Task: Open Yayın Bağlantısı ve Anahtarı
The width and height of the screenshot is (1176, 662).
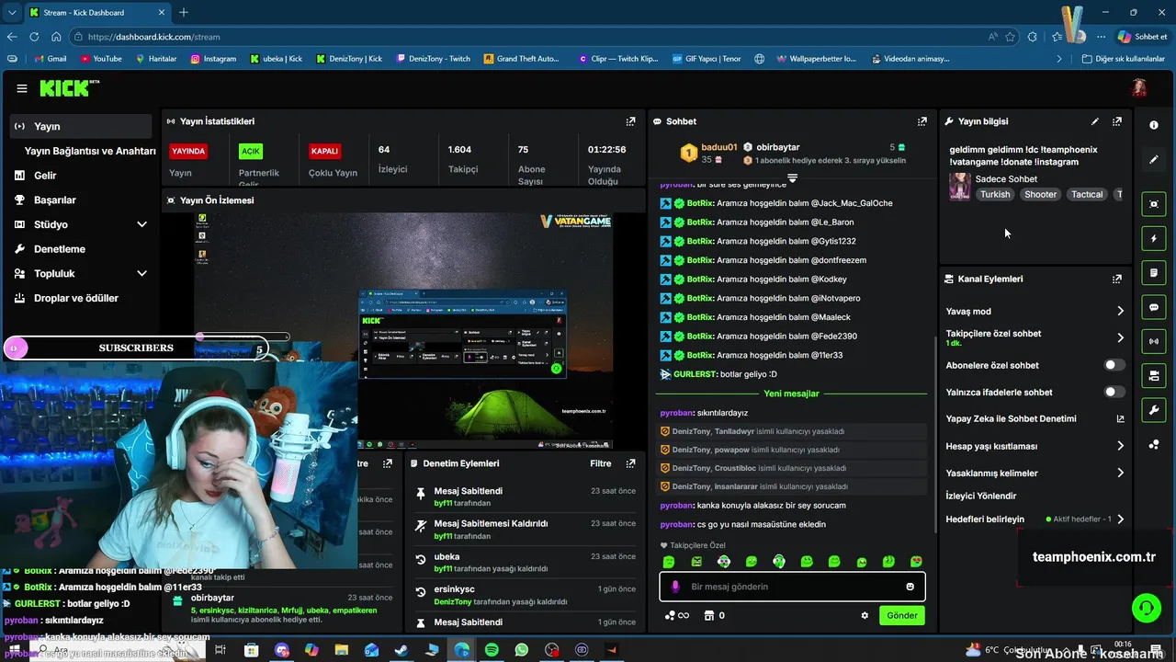Action: pyautogui.click(x=90, y=151)
